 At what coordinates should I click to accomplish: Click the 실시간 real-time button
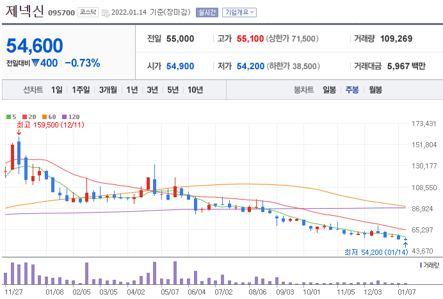point(207,12)
